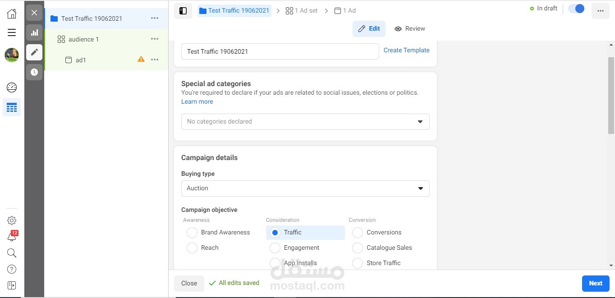Go to 1 Ad set breadcrumb
The height and width of the screenshot is (298, 615).
pos(302,10)
